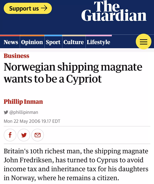Viewport: 154px width, 184px height.
Task: Open the News section
Action: click(x=11, y=42)
